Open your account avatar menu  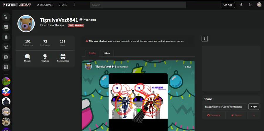[x=259, y=5]
